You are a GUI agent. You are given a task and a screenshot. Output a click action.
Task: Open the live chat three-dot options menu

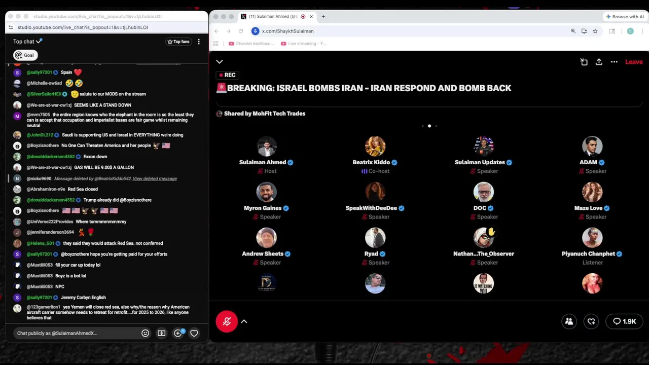[199, 42]
